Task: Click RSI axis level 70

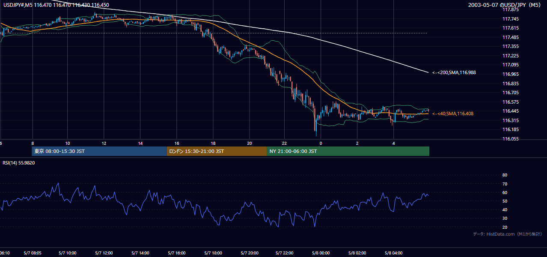Action: tap(505, 184)
